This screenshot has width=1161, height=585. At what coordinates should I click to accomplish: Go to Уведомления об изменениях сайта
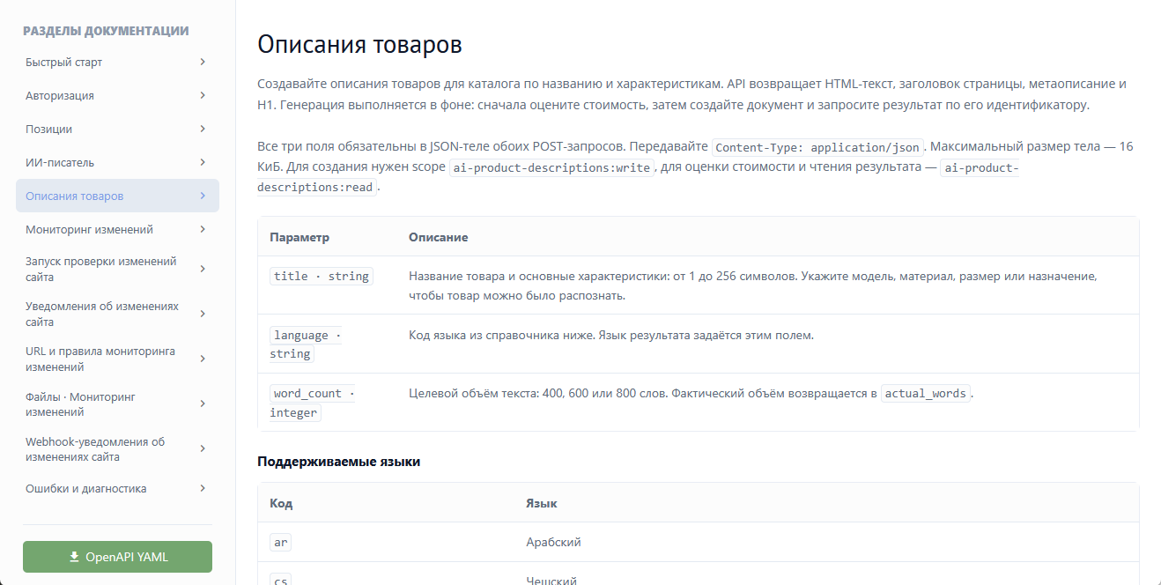117,314
